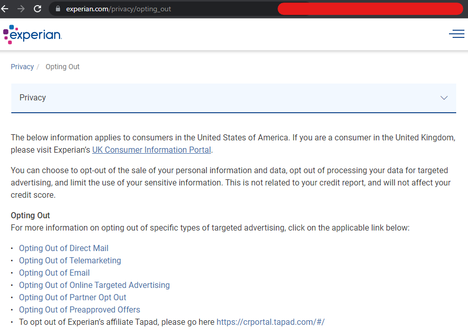Open the UK Consumer Information Portal link
468x332 pixels.
pyautogui.click(x=151, y=150)
